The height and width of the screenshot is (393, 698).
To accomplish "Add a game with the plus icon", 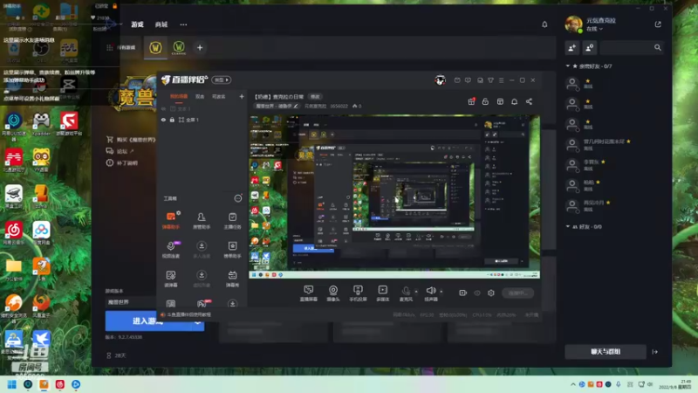I will click(200, 48).
